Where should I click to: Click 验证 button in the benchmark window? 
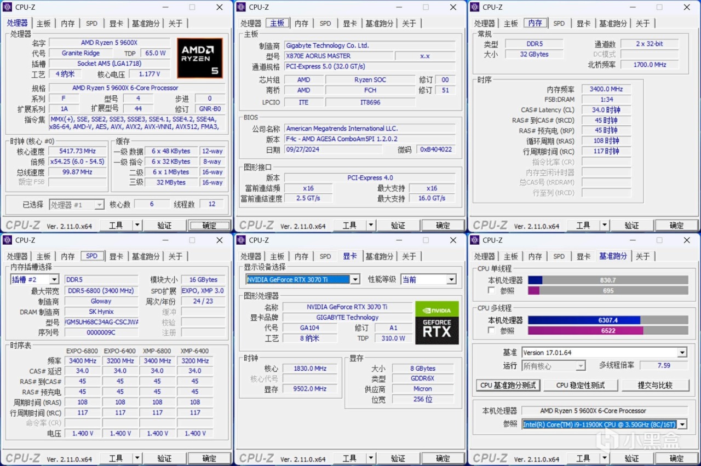pyautogui.click(x=631, y=458)
